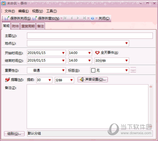Open the start date 2019/01/15 dropdown

[x=63, y=53]
